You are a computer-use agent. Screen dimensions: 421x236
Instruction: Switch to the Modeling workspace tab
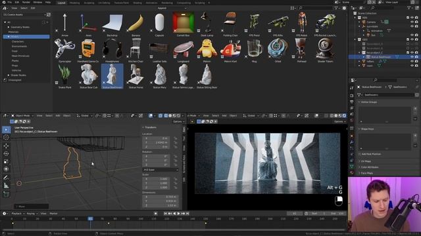pyautogui.click(x=74, y=3)
